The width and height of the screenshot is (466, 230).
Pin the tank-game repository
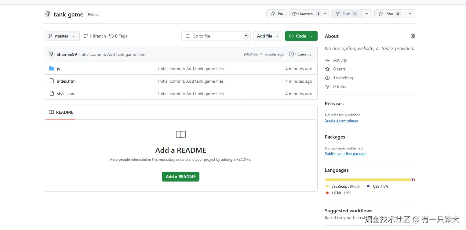coord(277,14)
